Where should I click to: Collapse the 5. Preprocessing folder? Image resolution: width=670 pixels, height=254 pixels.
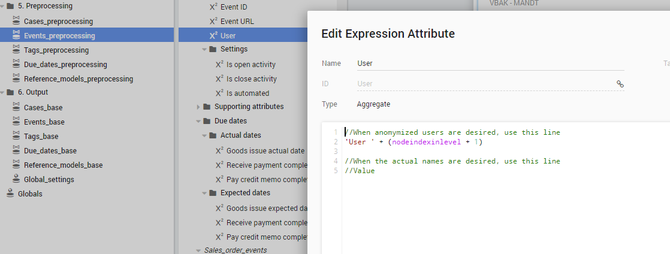[x=4, y=7]
